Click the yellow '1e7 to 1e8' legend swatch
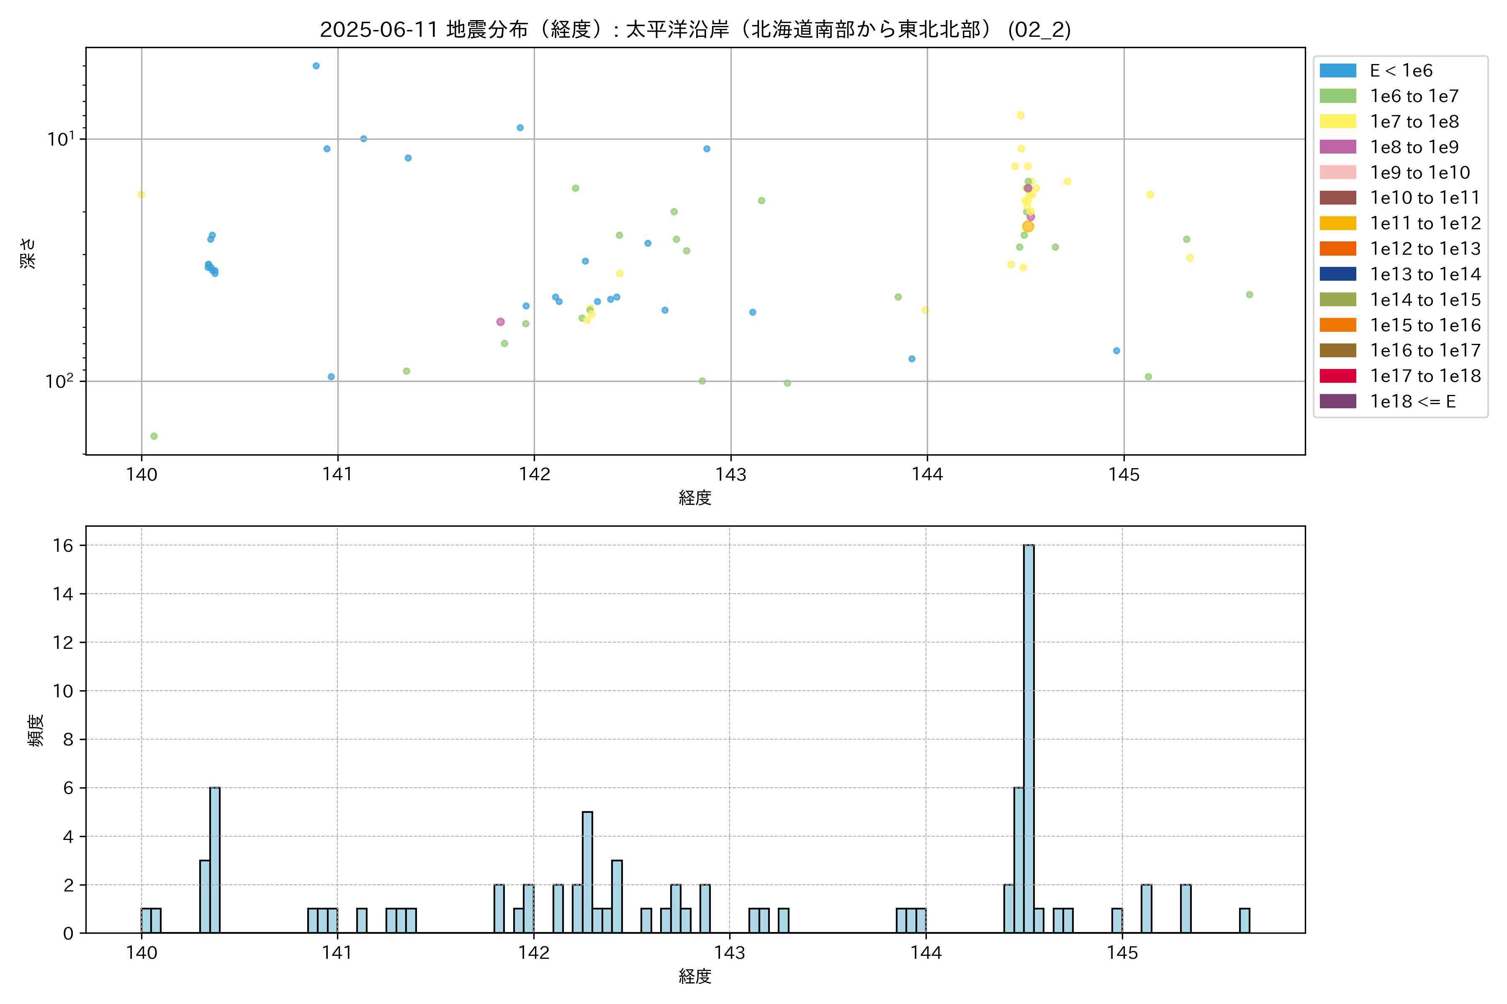The height and width of the screenshot is (1004, 1507). pos(1338,122)
